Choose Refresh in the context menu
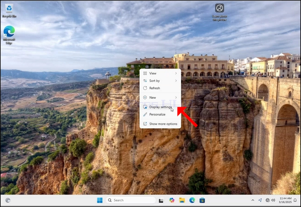Viewport: 301px width, 207px height. coord(160,88)
